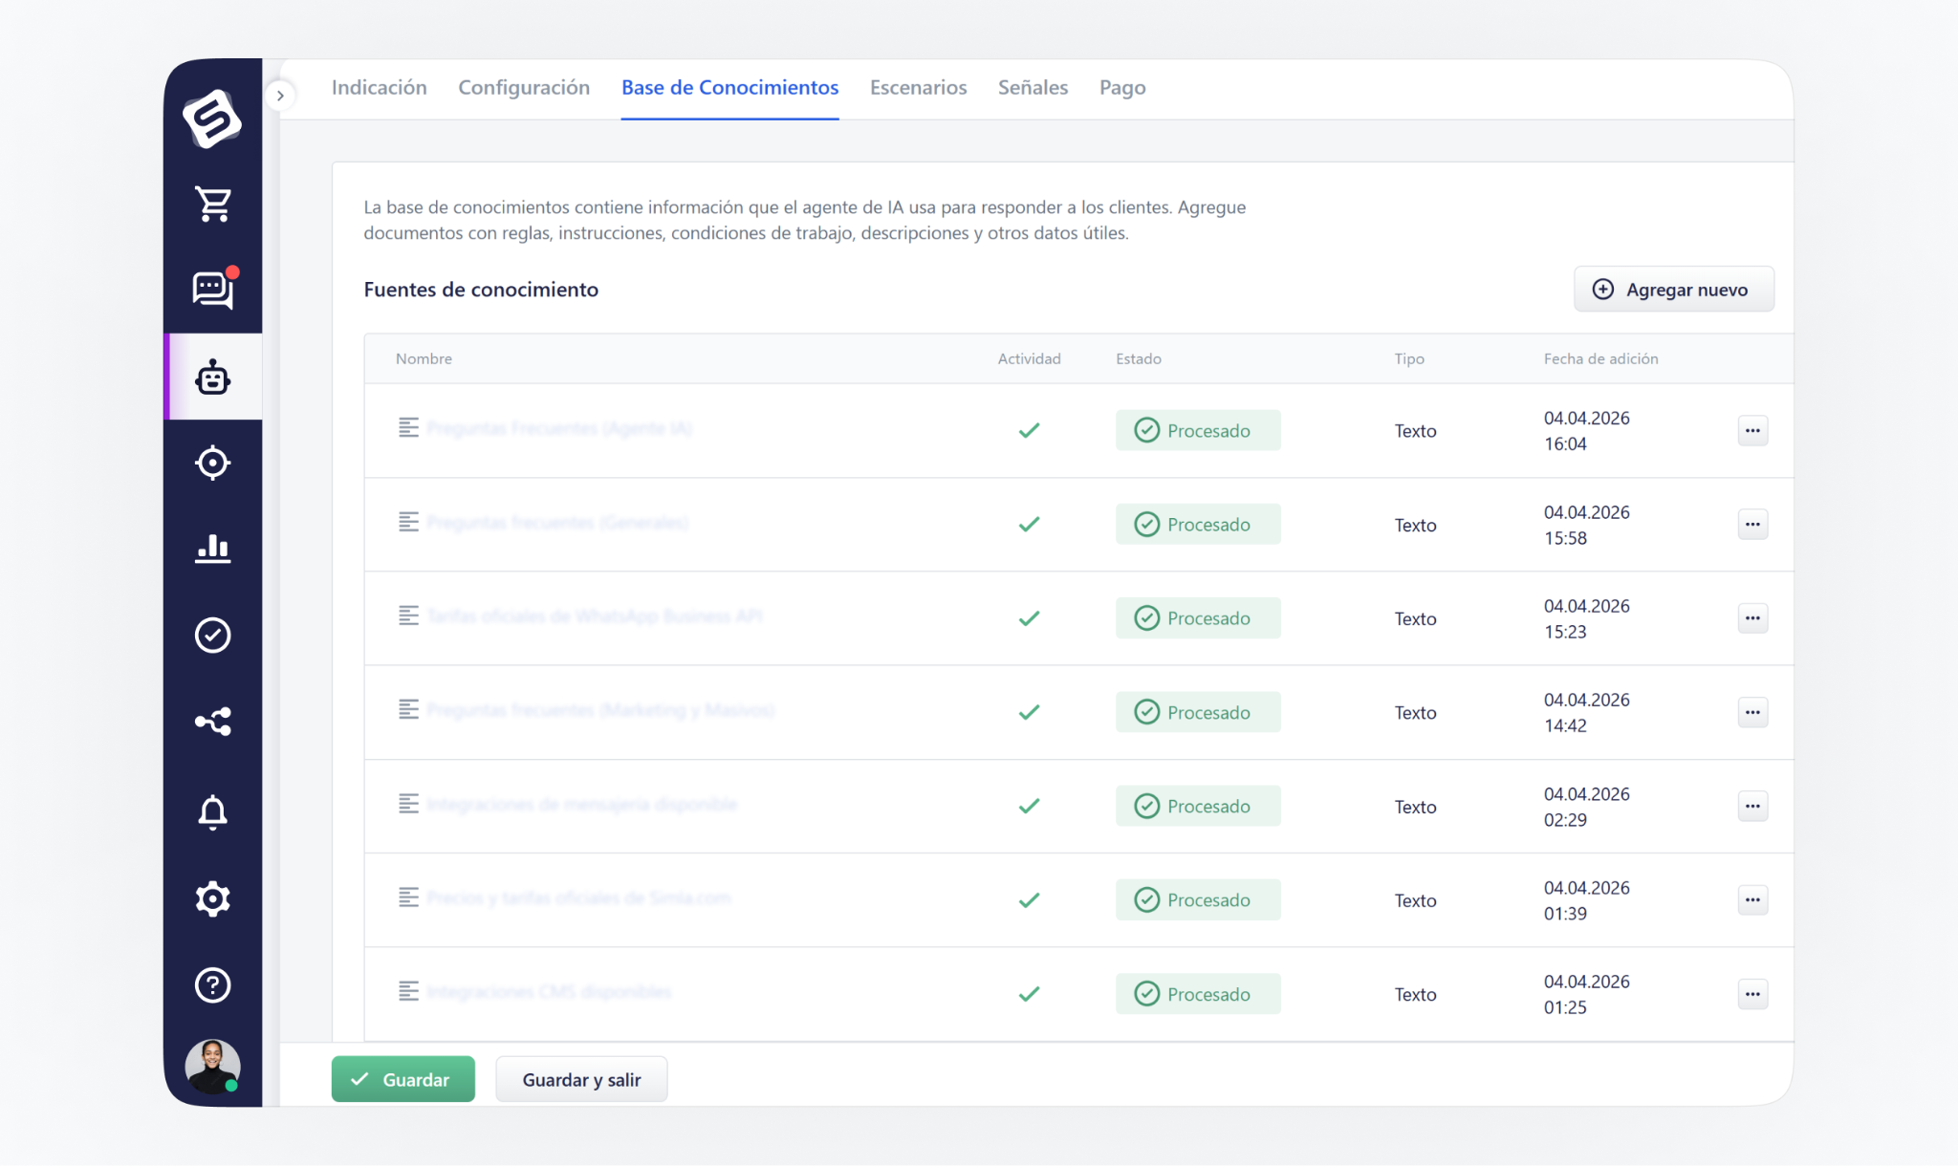
Task: Toggle activity checkmark in the 15:23 row
Action: pos(1029,618)
